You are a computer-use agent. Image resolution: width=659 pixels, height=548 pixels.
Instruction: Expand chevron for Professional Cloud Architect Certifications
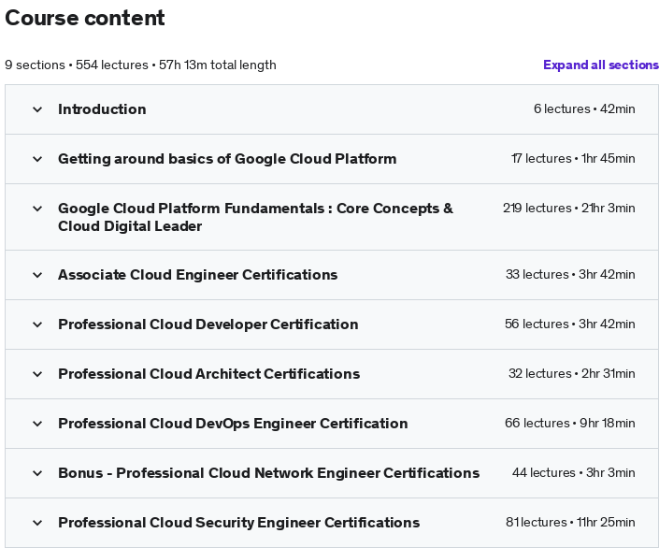click(x=37, y=374)
